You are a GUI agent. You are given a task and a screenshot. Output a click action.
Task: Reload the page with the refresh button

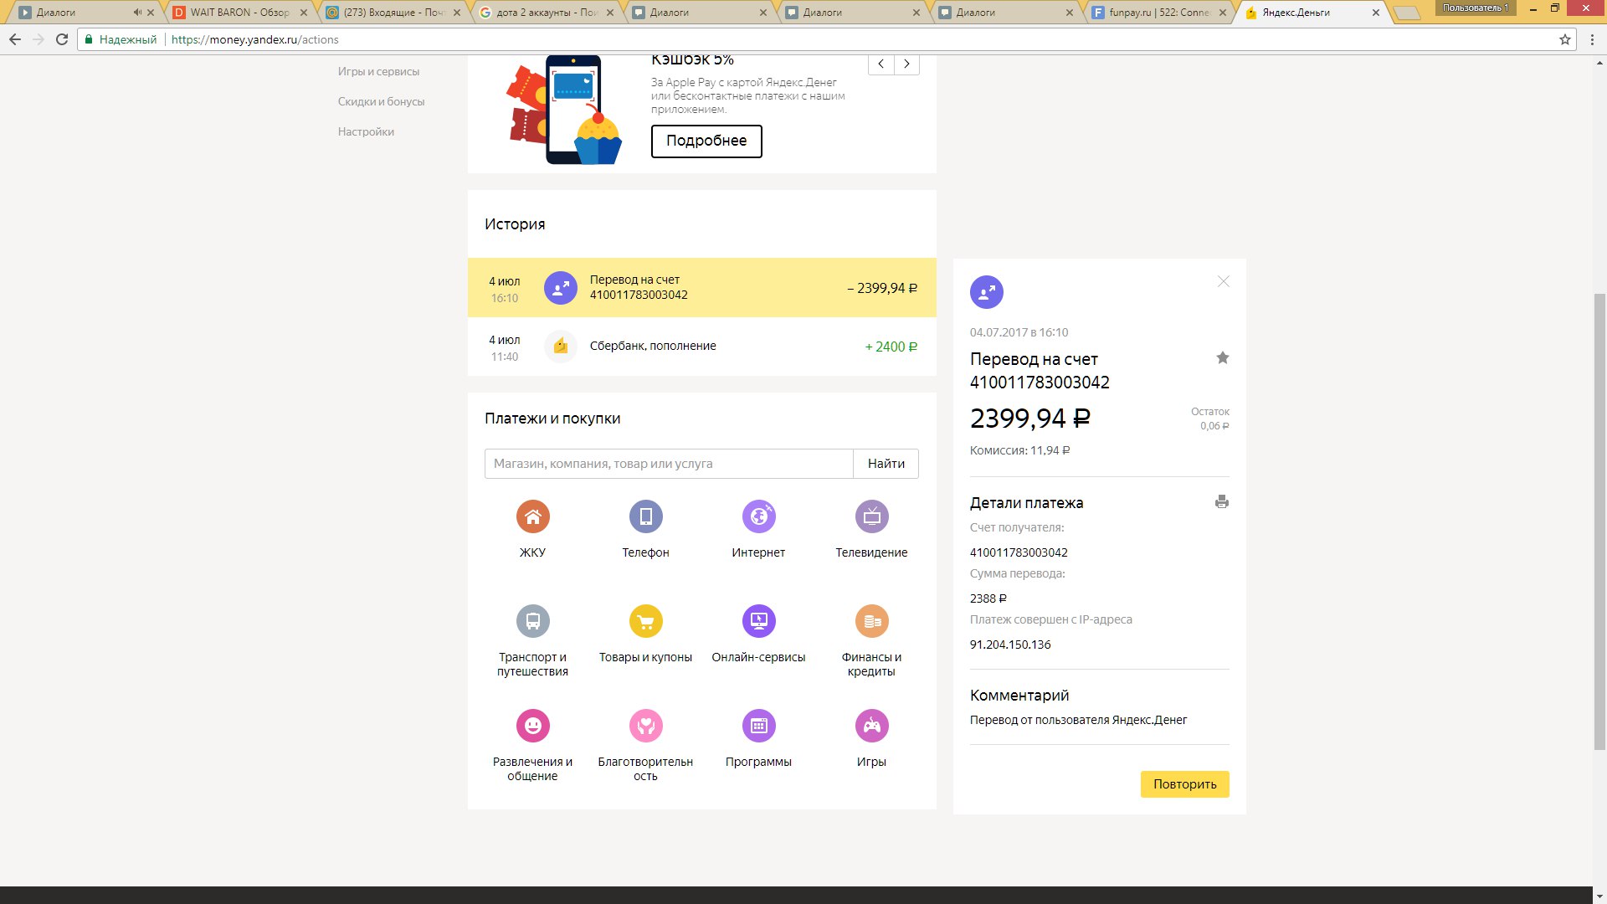pyautogui.click(x=62, y=39)
